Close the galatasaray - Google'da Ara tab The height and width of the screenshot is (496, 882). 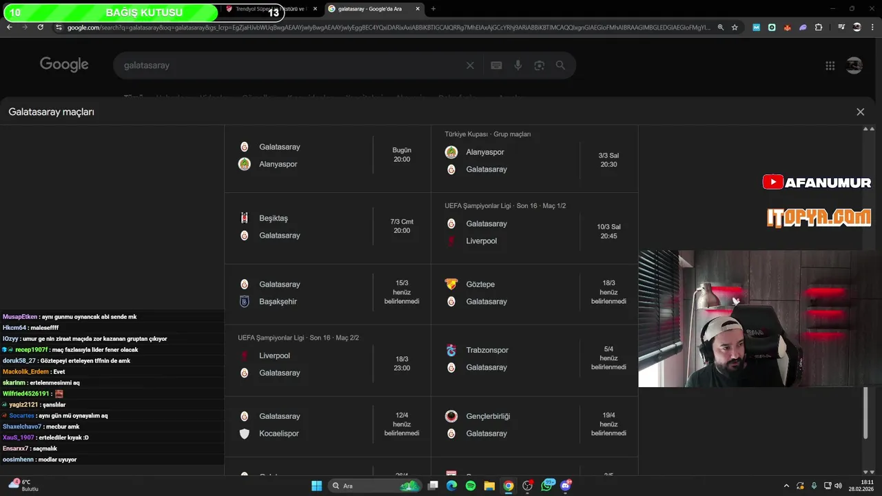tap(417, 9)
